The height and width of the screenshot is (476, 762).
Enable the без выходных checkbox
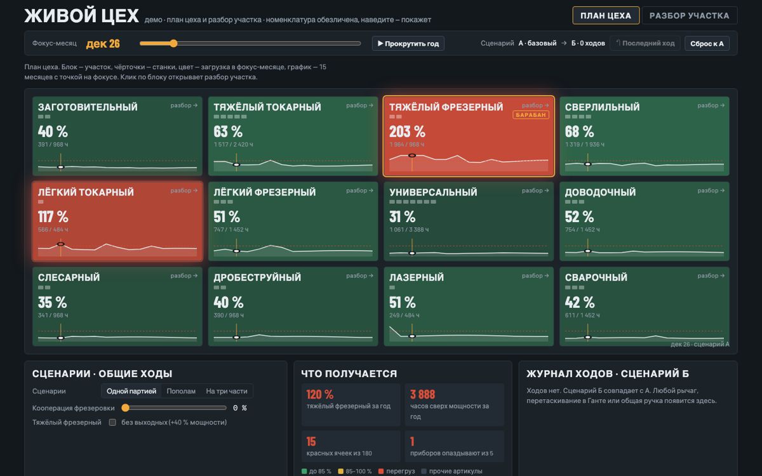pyautogui.click(x=112, y=422)
